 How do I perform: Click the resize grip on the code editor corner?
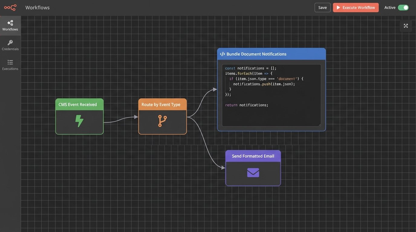tap(320, 124)
